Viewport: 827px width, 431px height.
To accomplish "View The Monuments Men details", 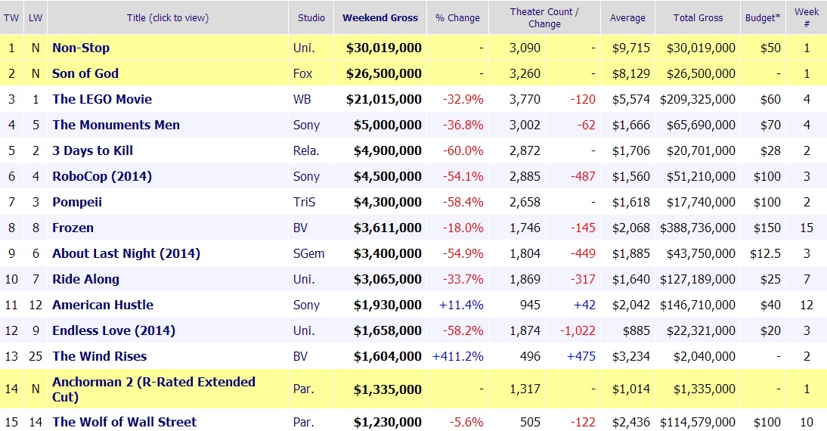I will tap(116, 125).
